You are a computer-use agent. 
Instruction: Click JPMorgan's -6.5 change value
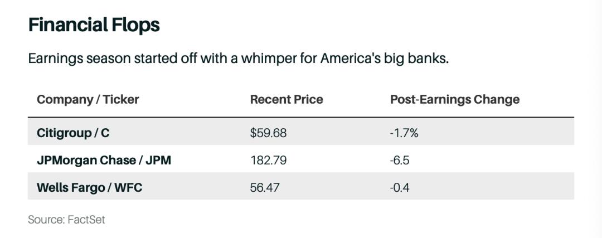[x=400, y=160]
